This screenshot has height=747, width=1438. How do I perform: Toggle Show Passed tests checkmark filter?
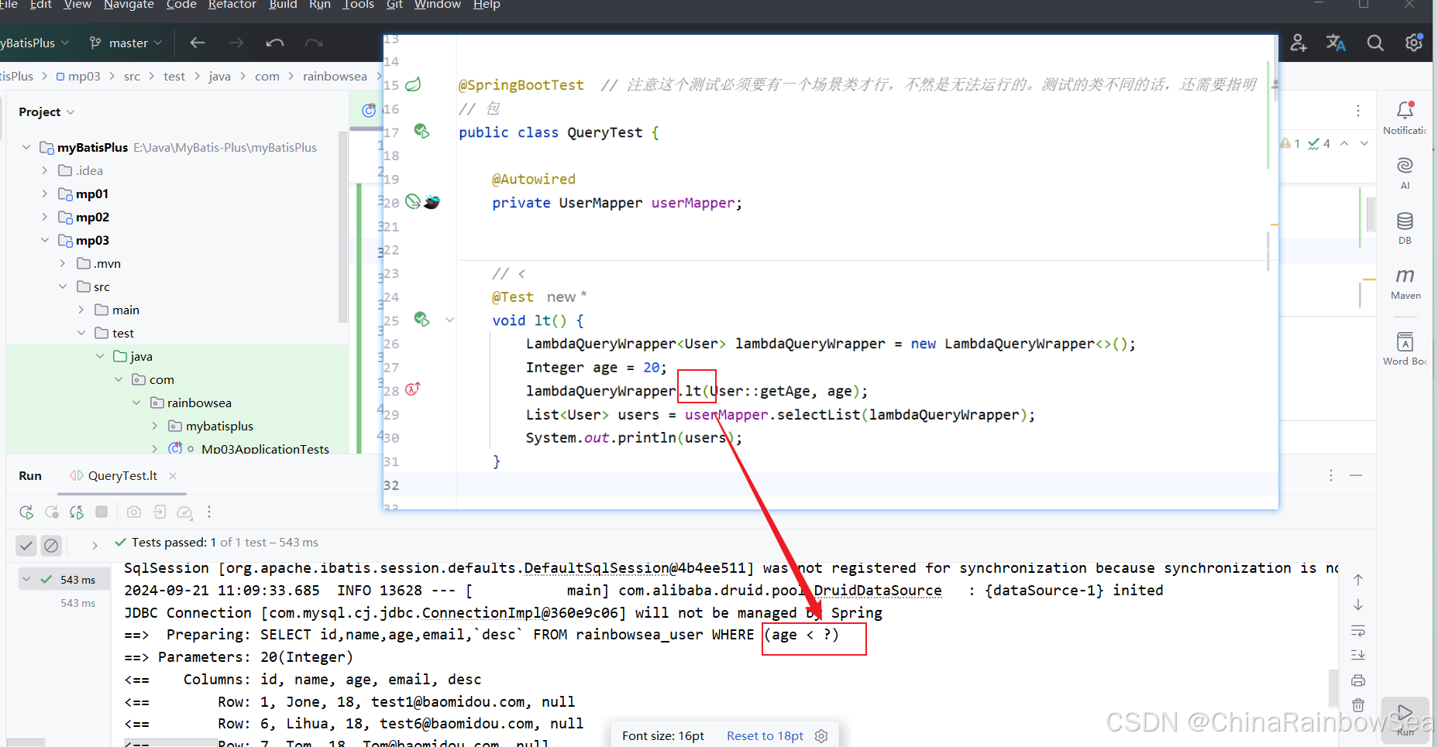26,546
